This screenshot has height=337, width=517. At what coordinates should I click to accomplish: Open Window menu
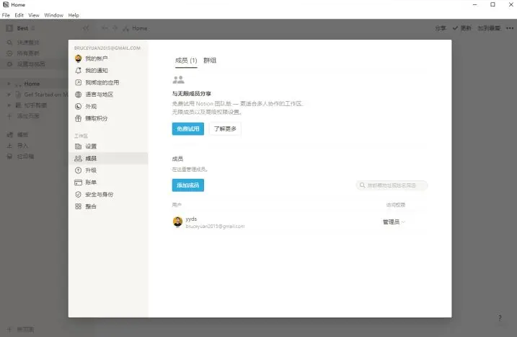pos(54,15)
